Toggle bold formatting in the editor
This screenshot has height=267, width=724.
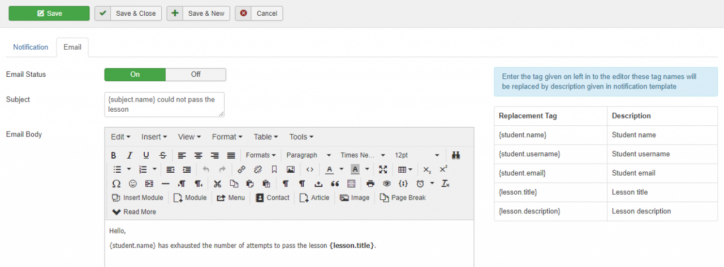(x=114, y=155)
